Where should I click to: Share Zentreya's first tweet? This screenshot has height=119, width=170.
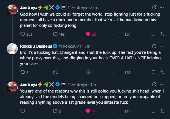point(162,34)
